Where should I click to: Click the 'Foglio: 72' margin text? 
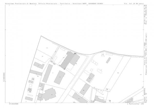(146, 98)
